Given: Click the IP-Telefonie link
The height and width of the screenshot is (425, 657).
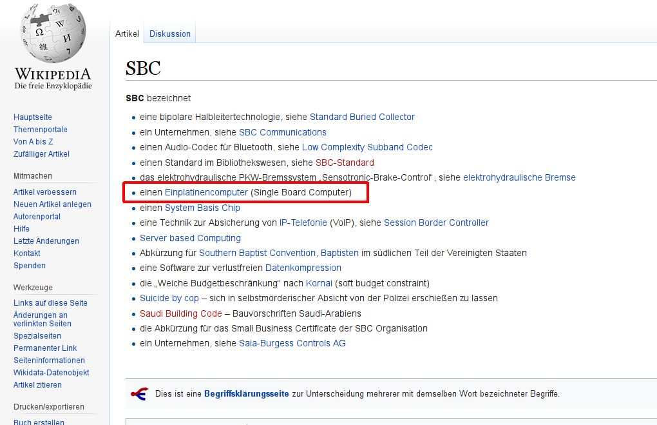Looking at the screenshot, I should coord(303,222).
